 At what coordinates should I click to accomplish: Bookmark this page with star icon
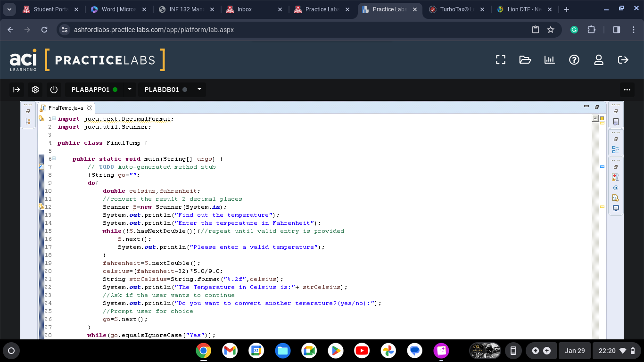(x=550, y=29)
